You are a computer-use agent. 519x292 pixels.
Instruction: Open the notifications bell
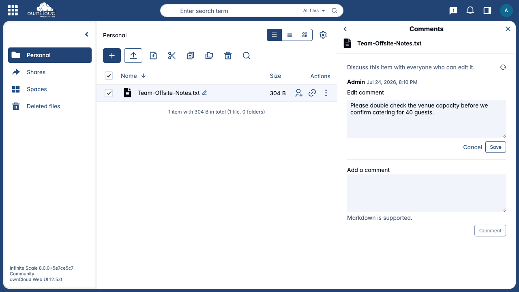point(470,11)
